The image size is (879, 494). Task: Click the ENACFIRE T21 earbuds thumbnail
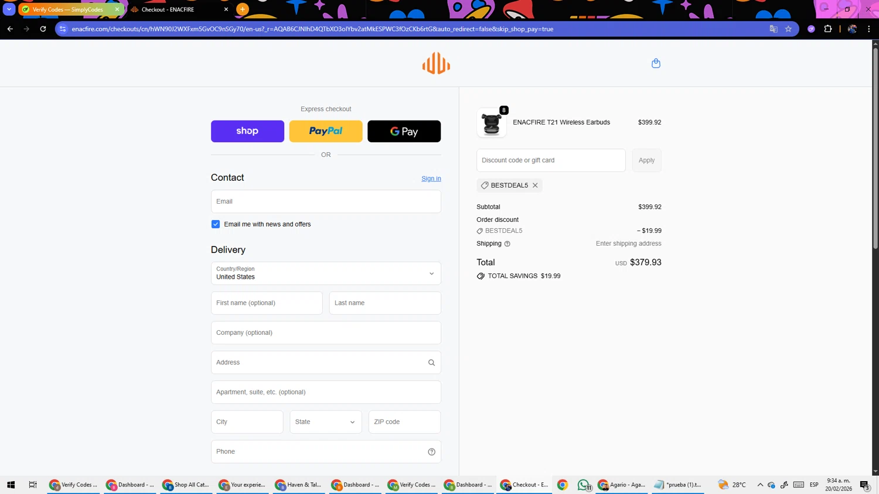(x=492, y=123)
